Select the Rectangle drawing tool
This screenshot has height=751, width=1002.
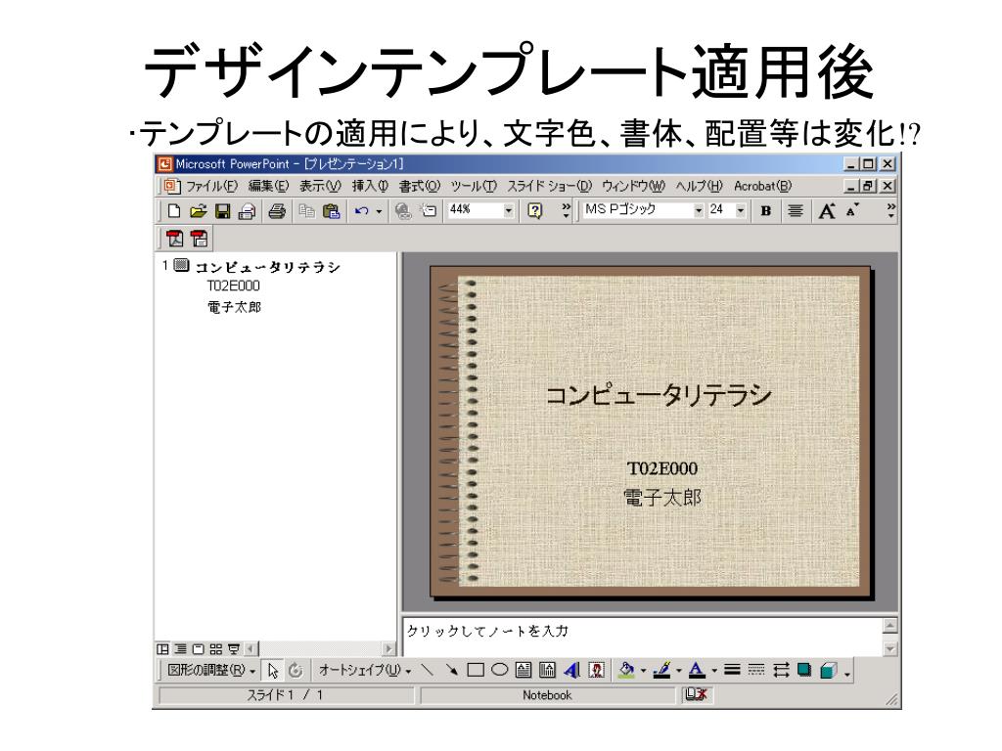(476, 669)
